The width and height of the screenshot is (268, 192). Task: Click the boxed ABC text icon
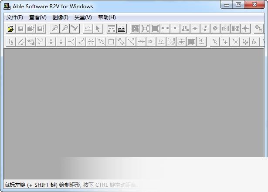click(x=225, y=29)
